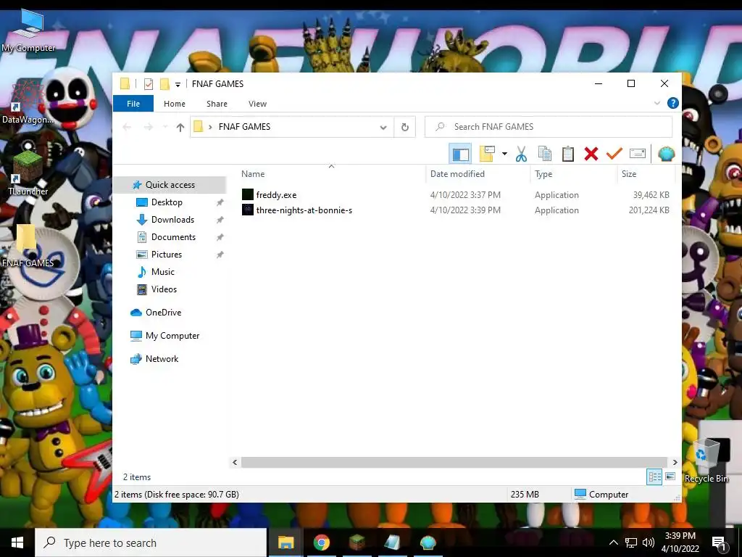Image resolution: width=742 pixels, height=557 pixels.
Task: Open OneDrive in the navigation pane
Action: pos(163,313)
